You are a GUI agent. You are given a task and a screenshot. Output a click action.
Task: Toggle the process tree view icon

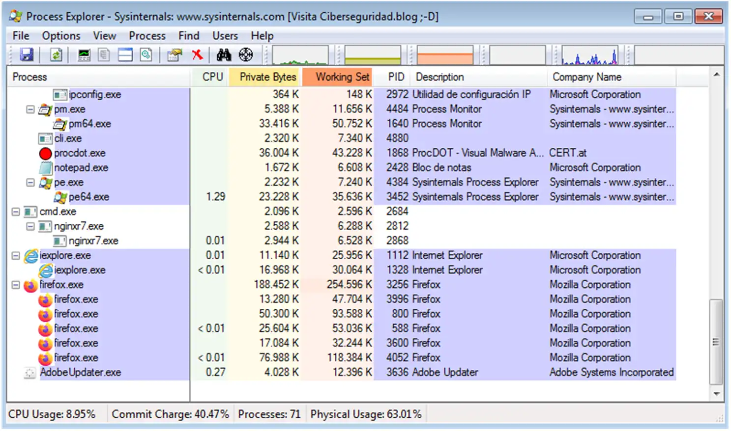tap(104, 54)
